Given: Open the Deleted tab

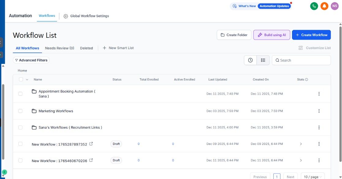Looking at the screenshot, I should (86, 48).
